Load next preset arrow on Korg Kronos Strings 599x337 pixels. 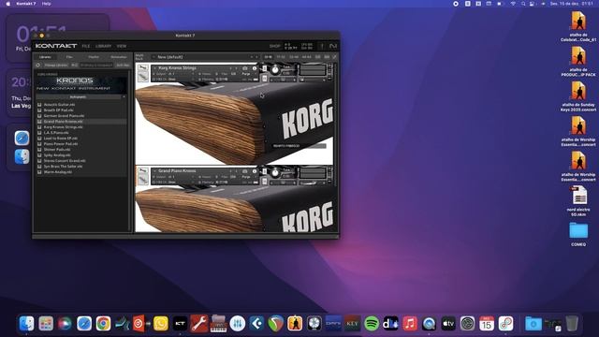pos(236,68)
